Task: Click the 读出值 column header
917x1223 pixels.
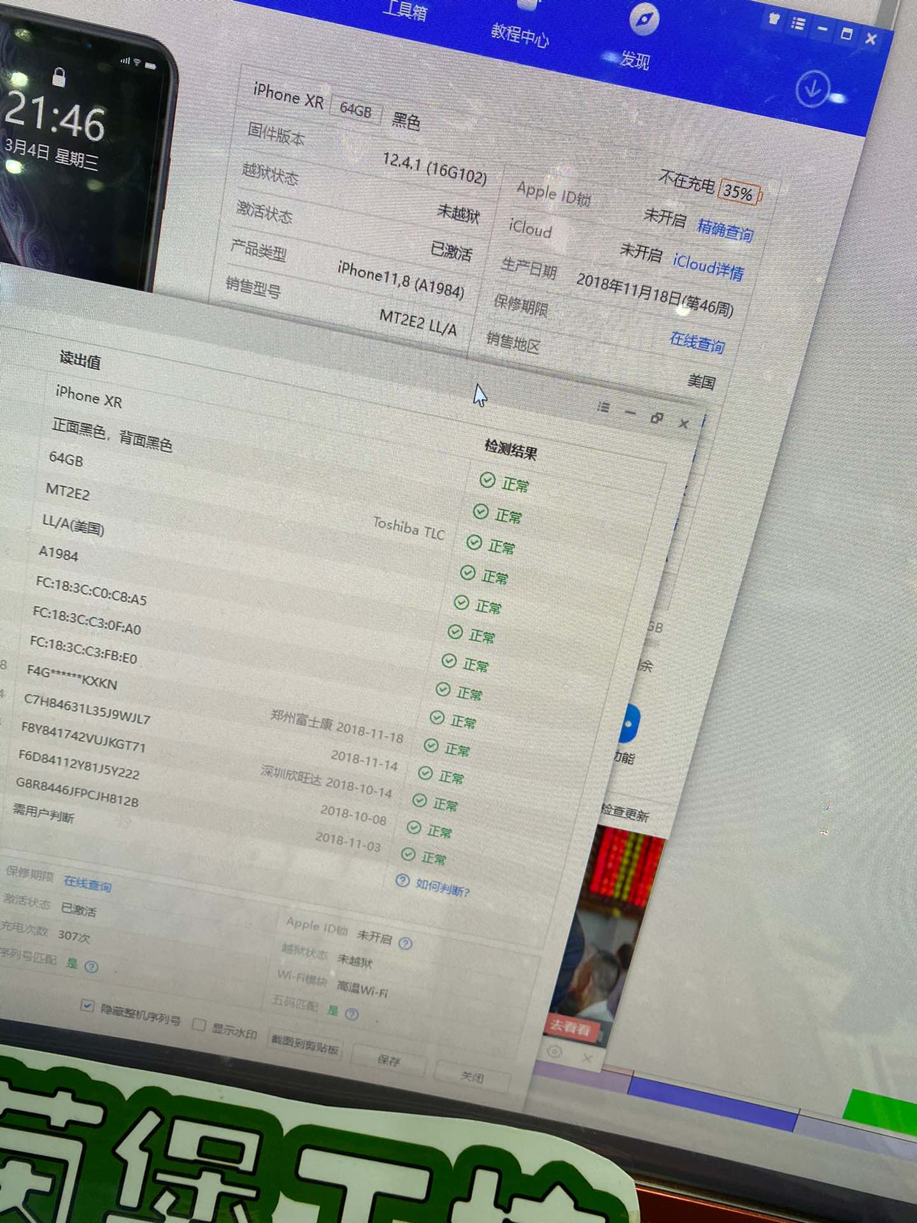Action: [80, 360]
